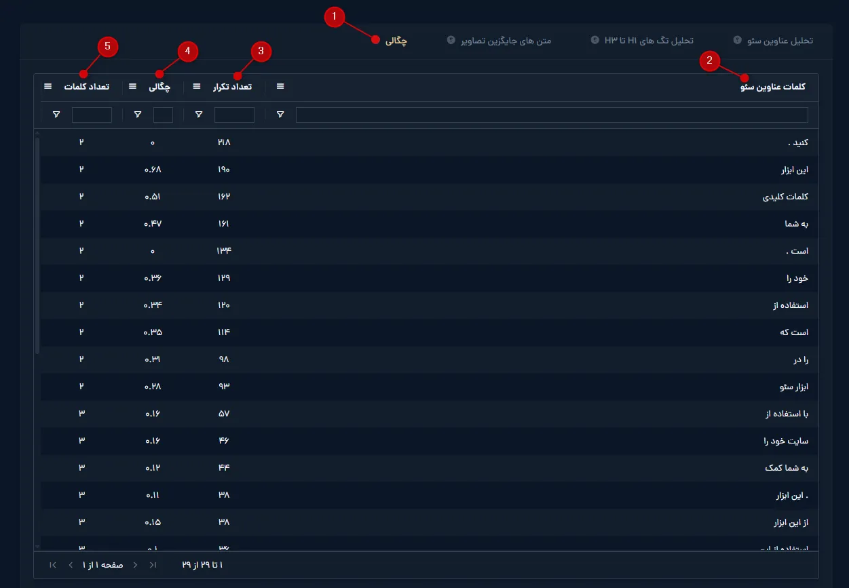Click the density value ۰.۶۸
The image size is (849, 588).
[153, 170]
